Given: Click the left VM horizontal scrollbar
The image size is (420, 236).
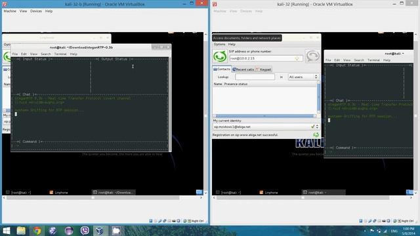Looking at the screenshot, I should 93,198.
